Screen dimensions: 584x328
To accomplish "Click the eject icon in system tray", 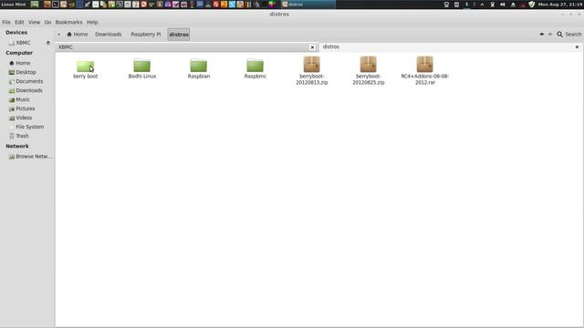I will point(513,5).
